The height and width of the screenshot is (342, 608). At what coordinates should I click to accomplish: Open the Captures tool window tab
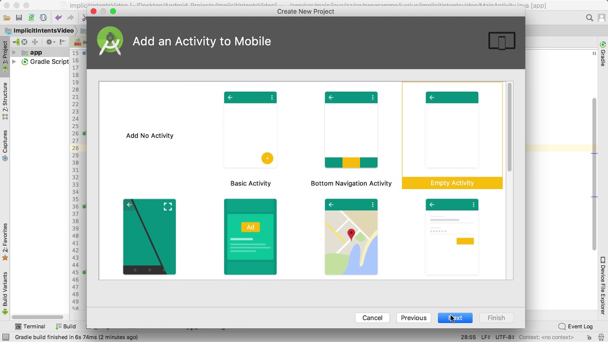(5, 145)
